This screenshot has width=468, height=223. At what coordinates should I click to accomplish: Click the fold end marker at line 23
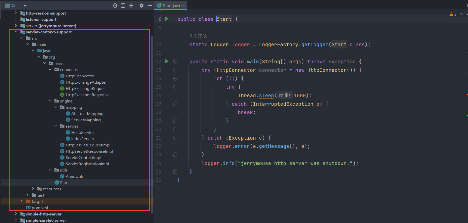(175, 155)
